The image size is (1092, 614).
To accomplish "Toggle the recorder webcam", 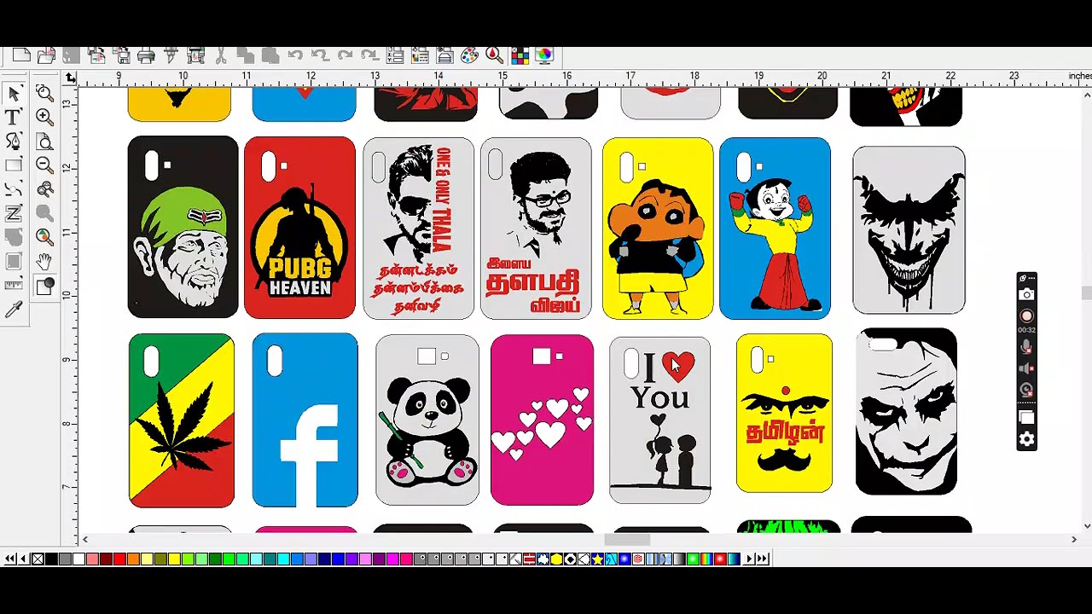I will (x=1026, y=390).
